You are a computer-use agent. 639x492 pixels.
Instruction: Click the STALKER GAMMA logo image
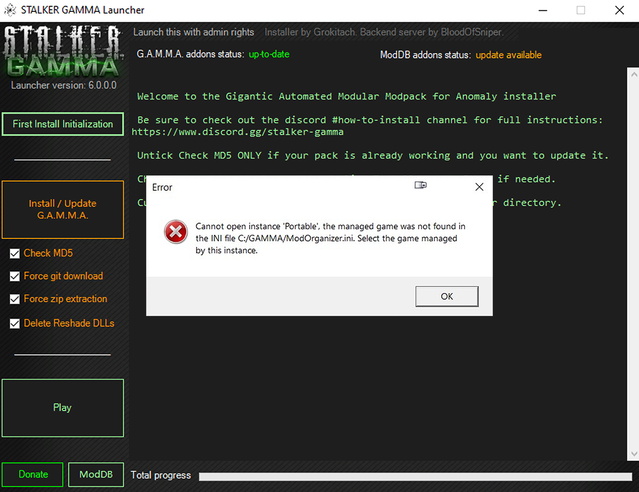coord(63,51)
